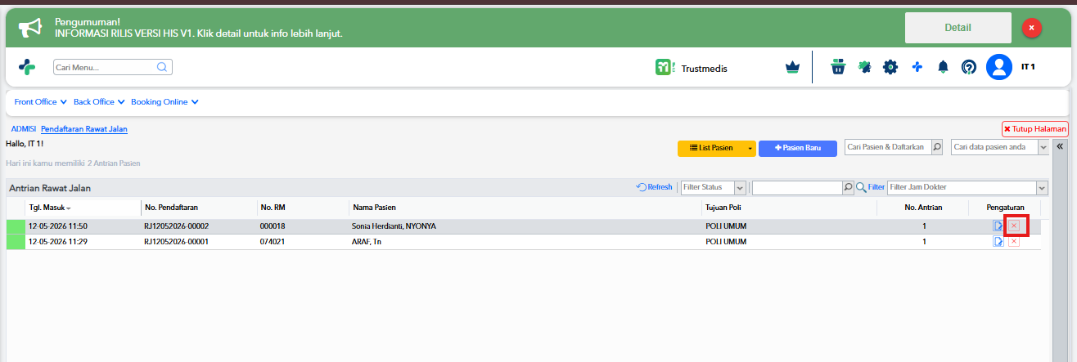Sort by the No. Antrian column header
The width and height of the screenshot is (1077, 362).
[923, 208]
